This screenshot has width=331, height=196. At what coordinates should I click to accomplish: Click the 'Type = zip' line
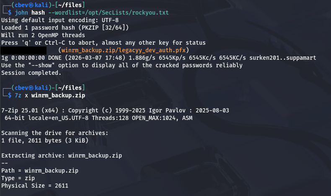point(17,178)
